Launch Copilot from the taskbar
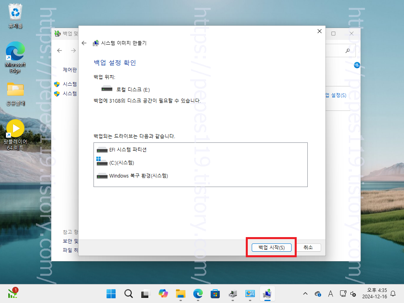This screenshot has height=303, width=404. pos(163,294)
